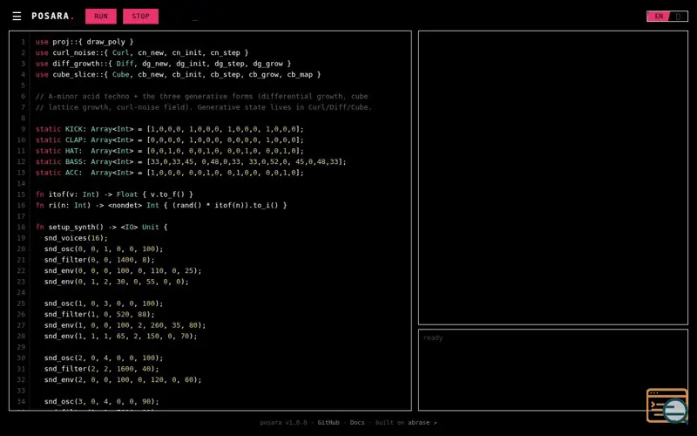
Task: Click 'posara v1.0.0' version text in footer
Action: (283, 422)
